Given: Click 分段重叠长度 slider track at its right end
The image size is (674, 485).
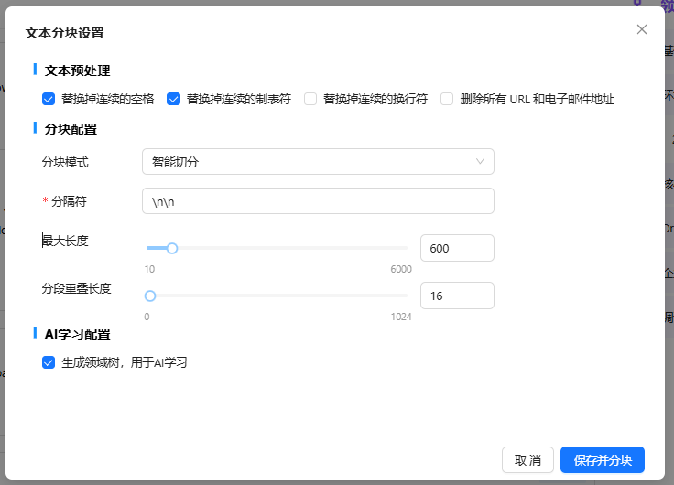Looking at the screenshot, I should (x=406, y=296).
